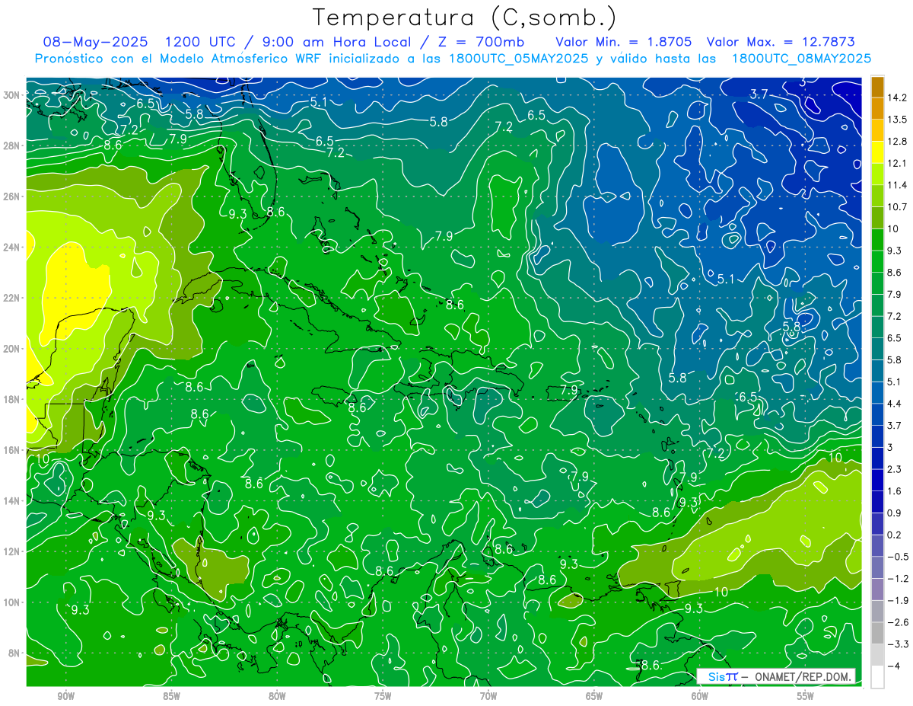Screen dimensions: 913x706
Task: Click the 30N latitude axis label
Action: tap(11, 94)
